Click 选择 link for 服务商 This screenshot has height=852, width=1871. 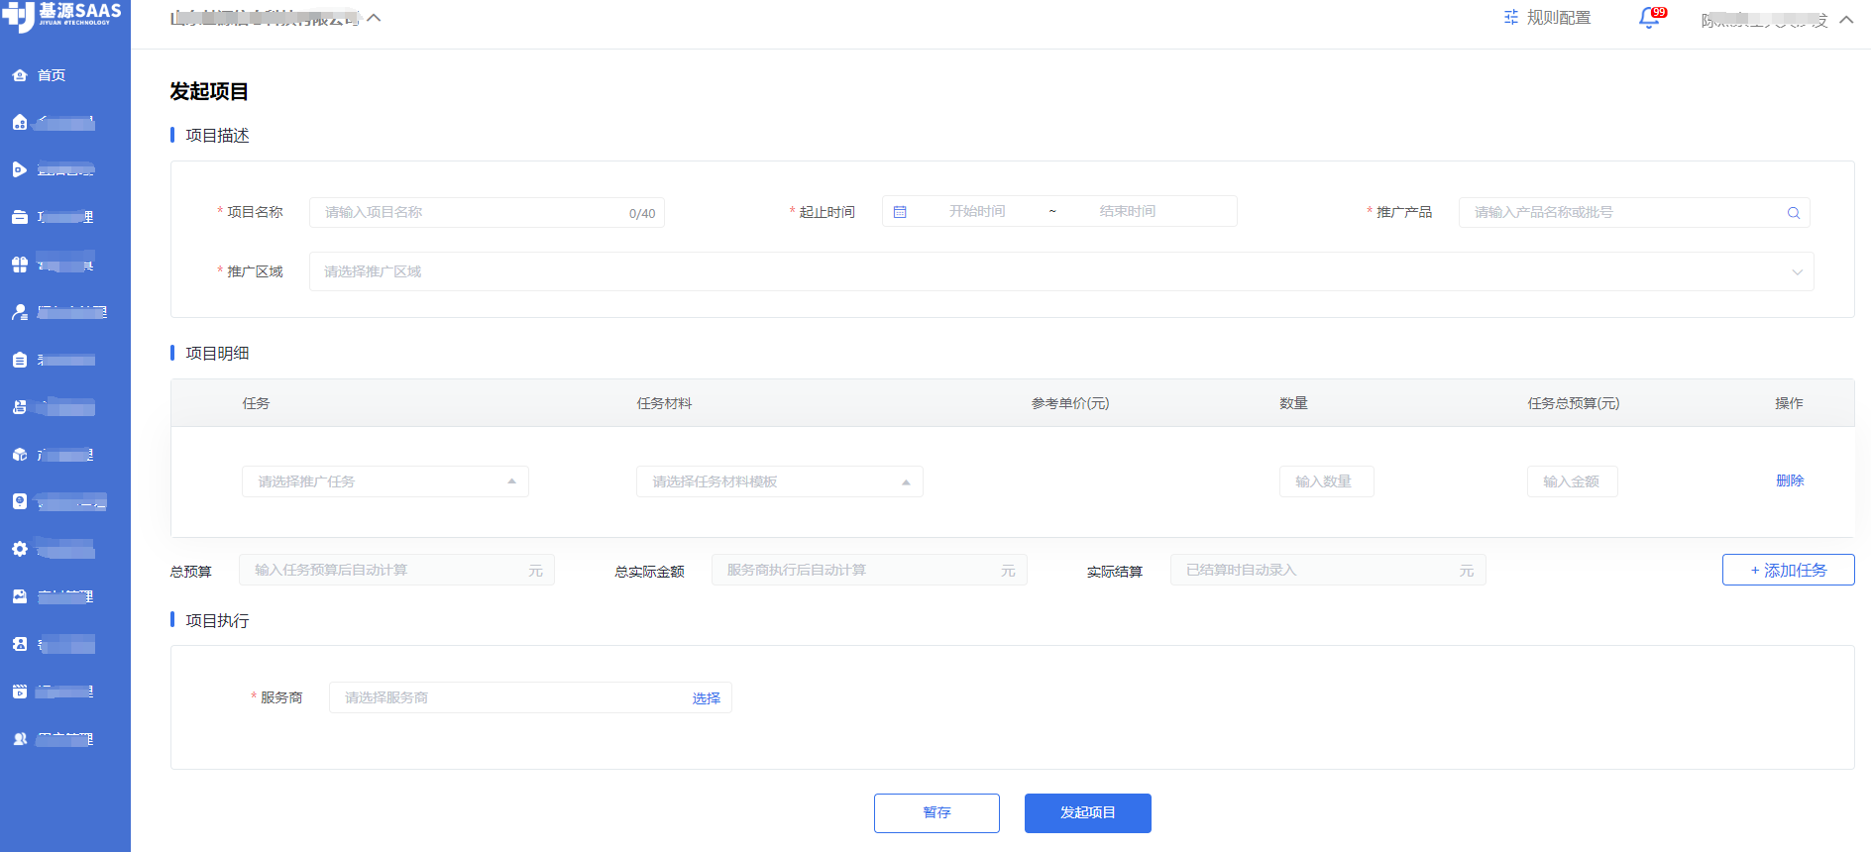click(x=707, y=698)
